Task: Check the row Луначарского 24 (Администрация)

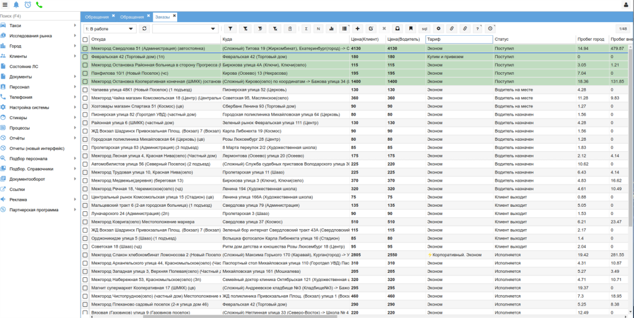Action: point(85,213)
